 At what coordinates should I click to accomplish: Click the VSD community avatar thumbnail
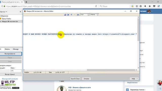tap(62, 88)
